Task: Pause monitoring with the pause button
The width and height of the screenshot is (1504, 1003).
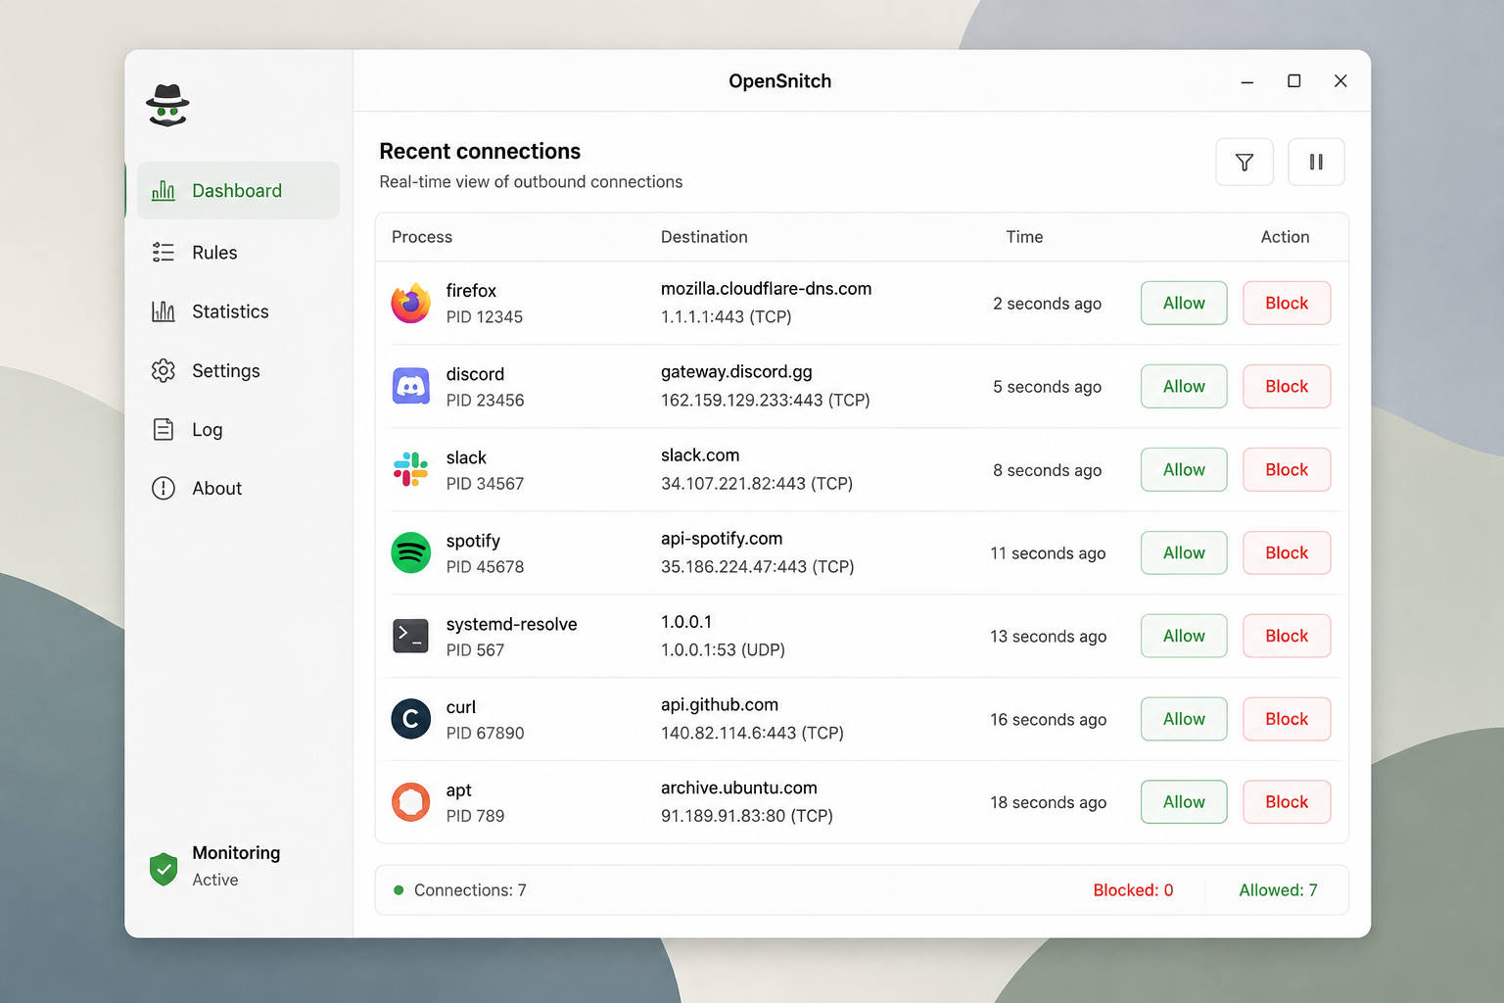Action: [1316, 162]
